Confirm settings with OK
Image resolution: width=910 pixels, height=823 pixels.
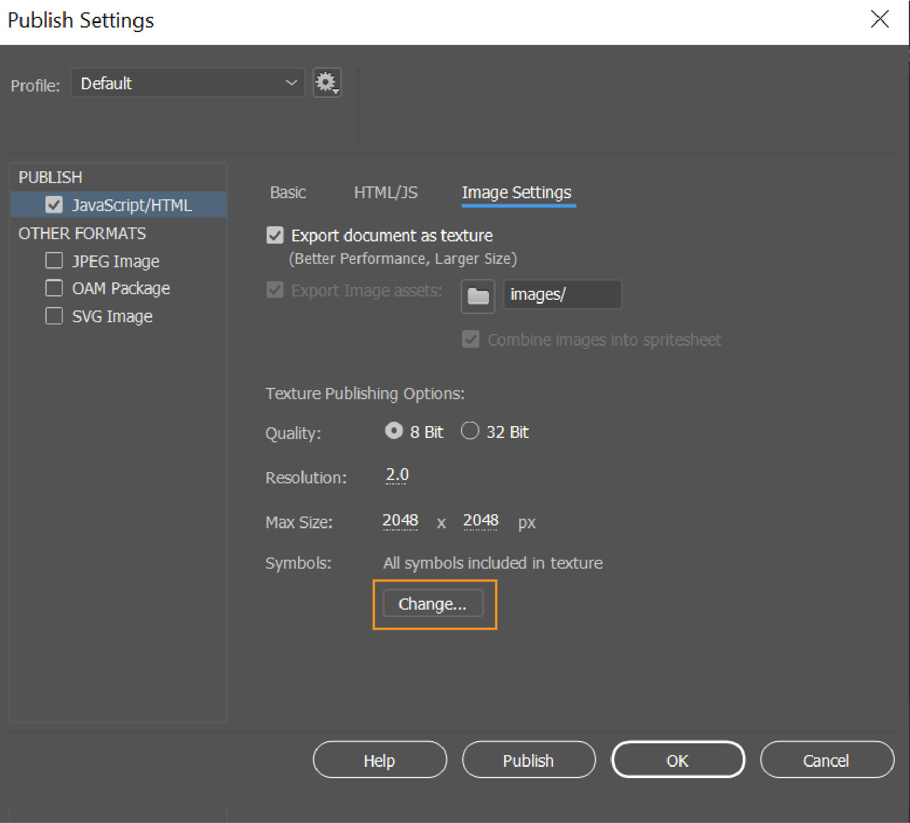[678, 760]
